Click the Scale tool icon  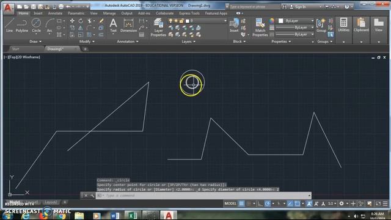pyautogui.click(x=81, y=35)
